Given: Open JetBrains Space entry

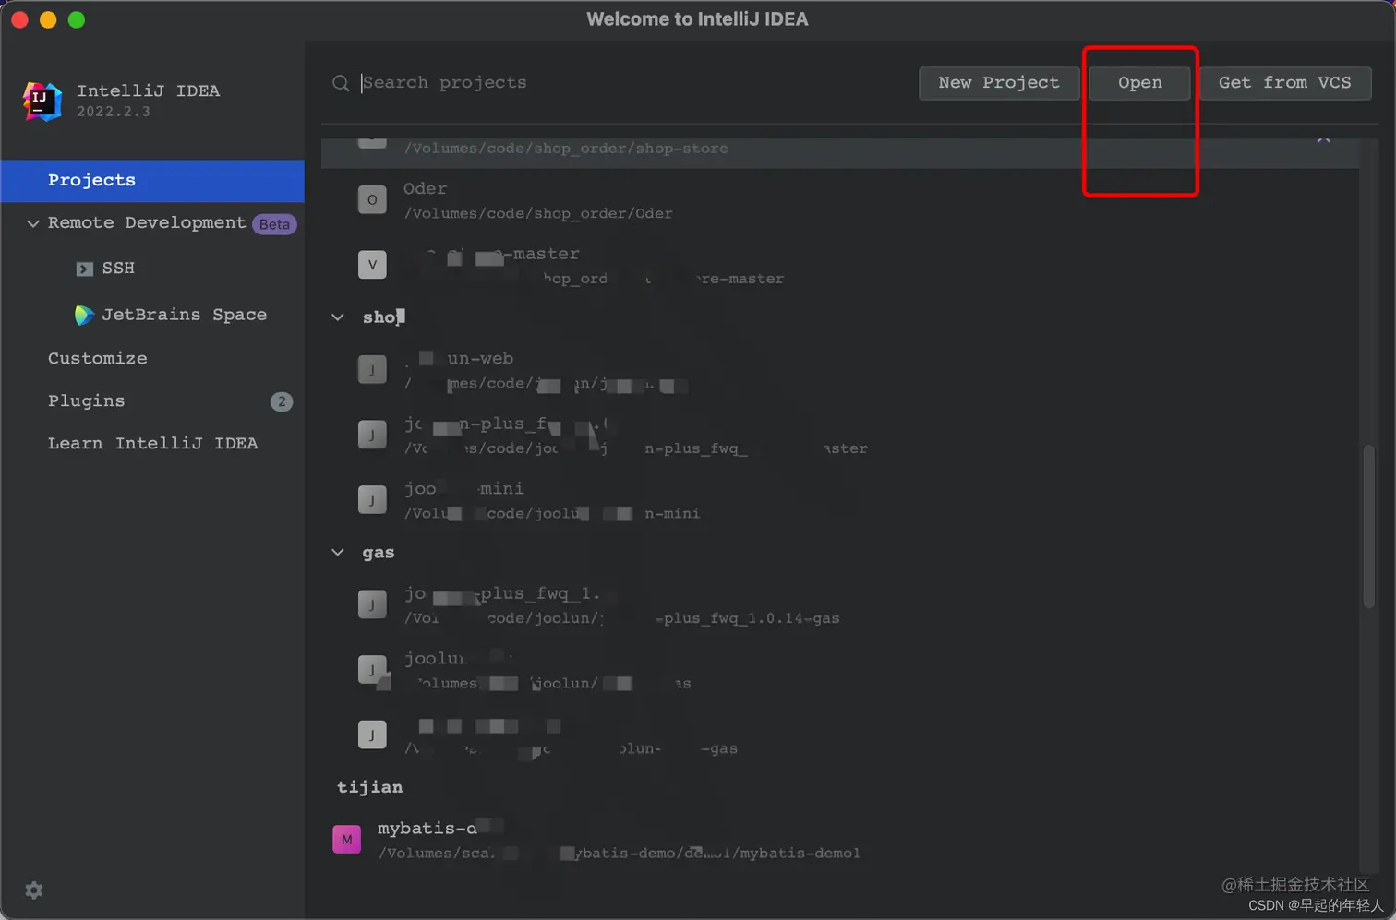Looking at the screenshot, I should tap(184, 315).
